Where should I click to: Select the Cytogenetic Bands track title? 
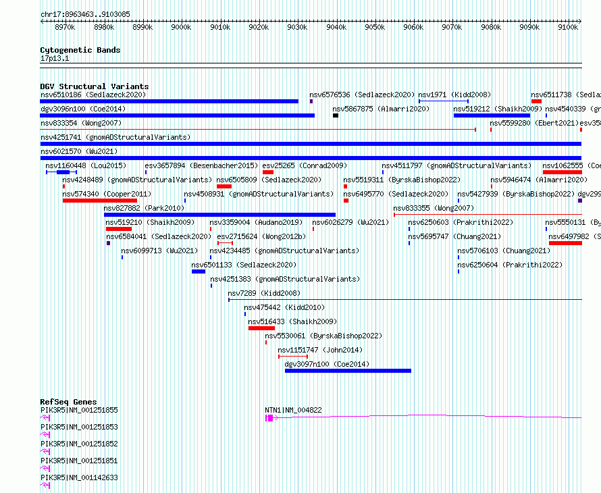80,50
